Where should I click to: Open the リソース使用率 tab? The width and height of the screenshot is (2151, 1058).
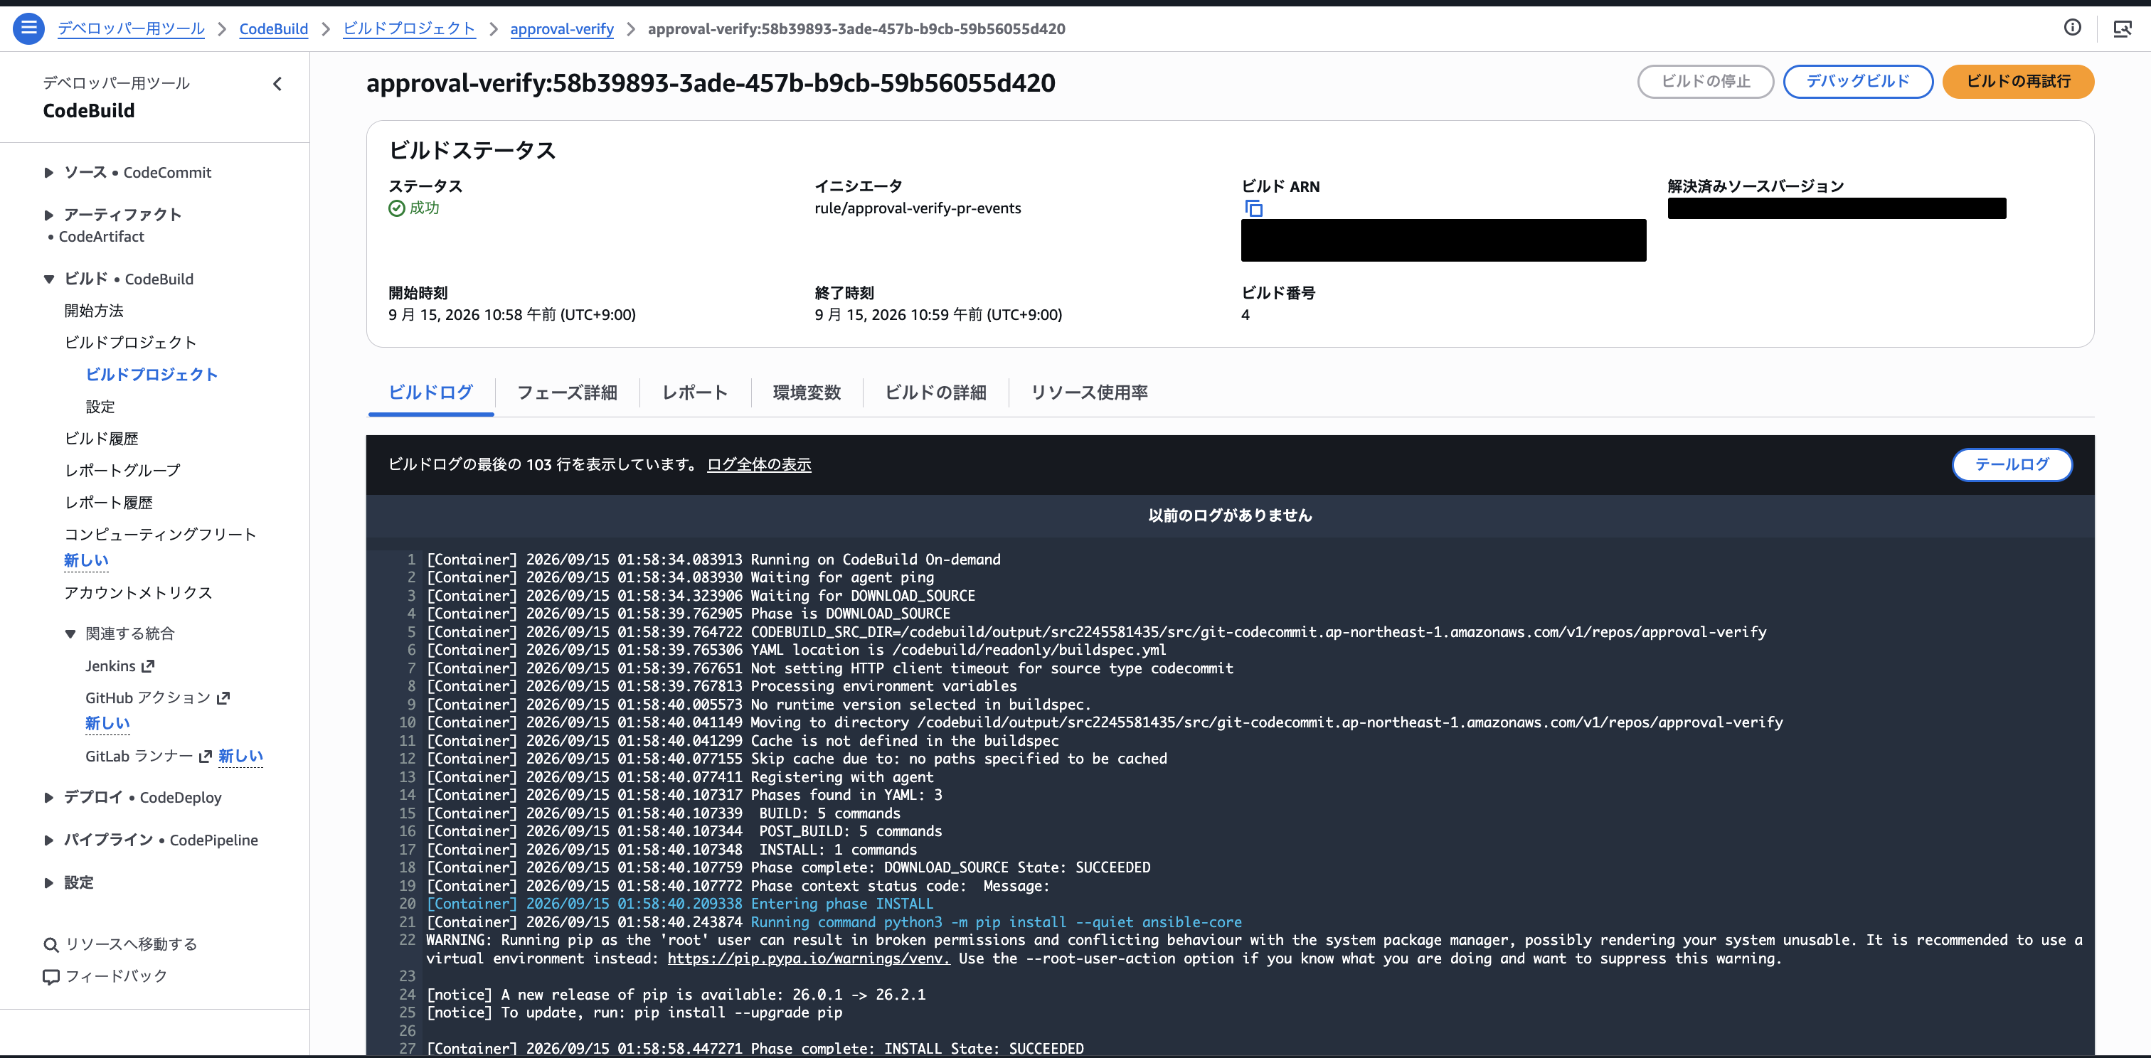[x=1089, y=392]
